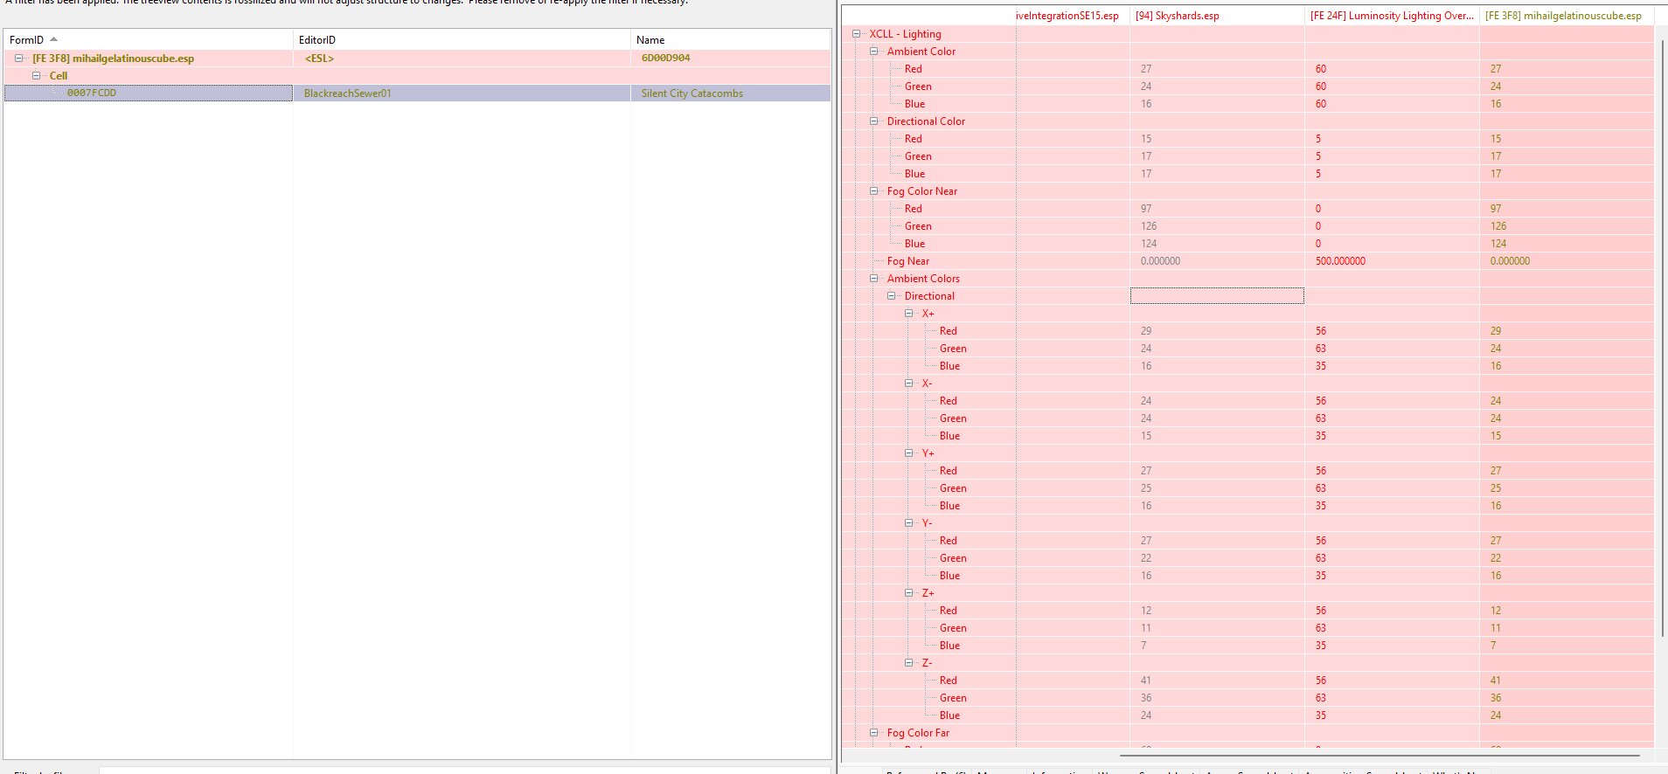Image resolution: width=1668 pixels, height=774 pixels.
Task: Collapse the XCLL - Lighting node
Action: point(856,34)
